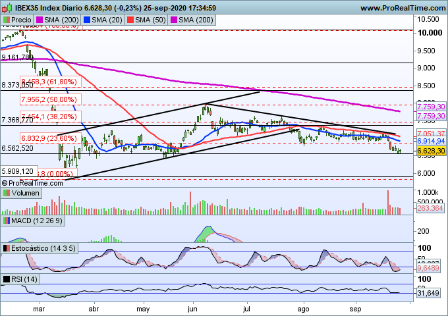448x316 pixels.
Task: Click the current price tag 6.628,30
Action: point(432,151)
